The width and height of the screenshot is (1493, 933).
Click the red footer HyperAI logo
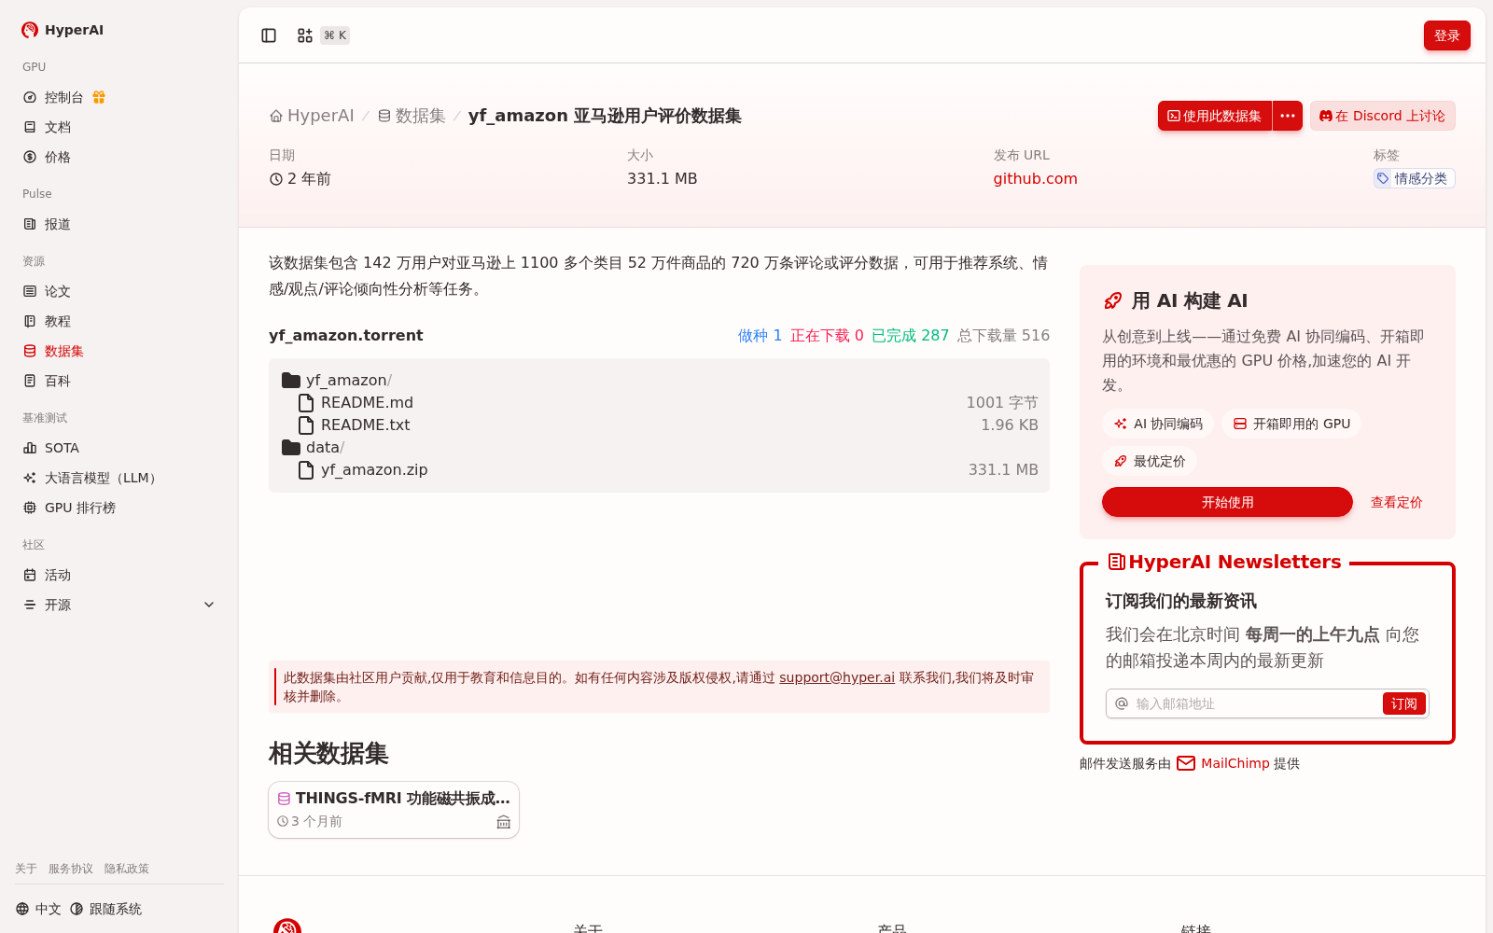[287, 926]
